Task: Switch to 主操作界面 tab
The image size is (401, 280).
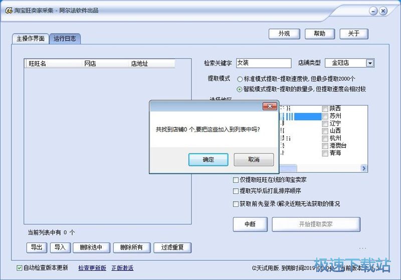Action: pos(31,39)
